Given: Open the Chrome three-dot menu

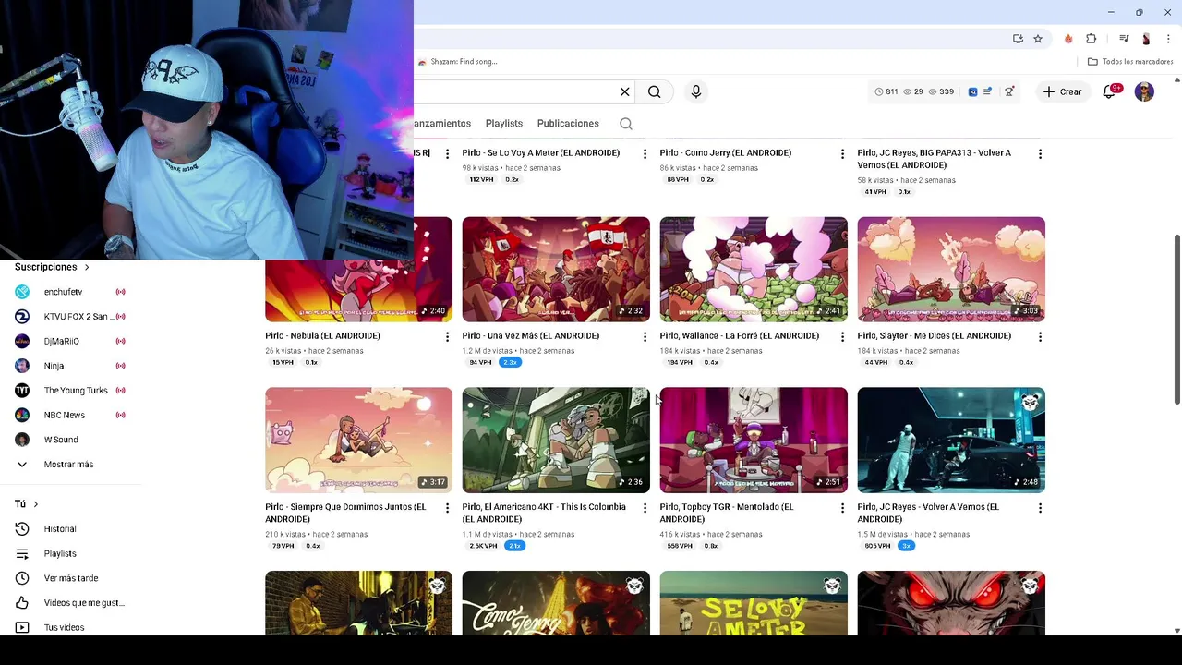Looking at the screenshot, I should (1168, 39).
